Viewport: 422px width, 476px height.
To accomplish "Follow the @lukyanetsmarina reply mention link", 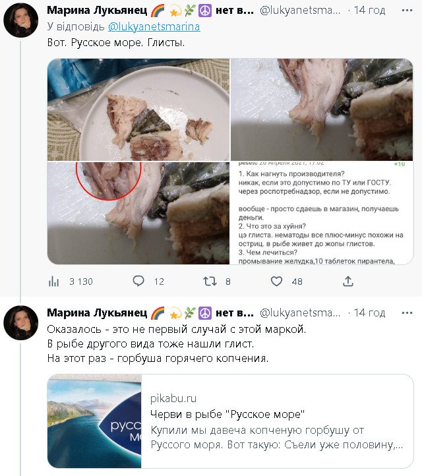I will point(154,26).
